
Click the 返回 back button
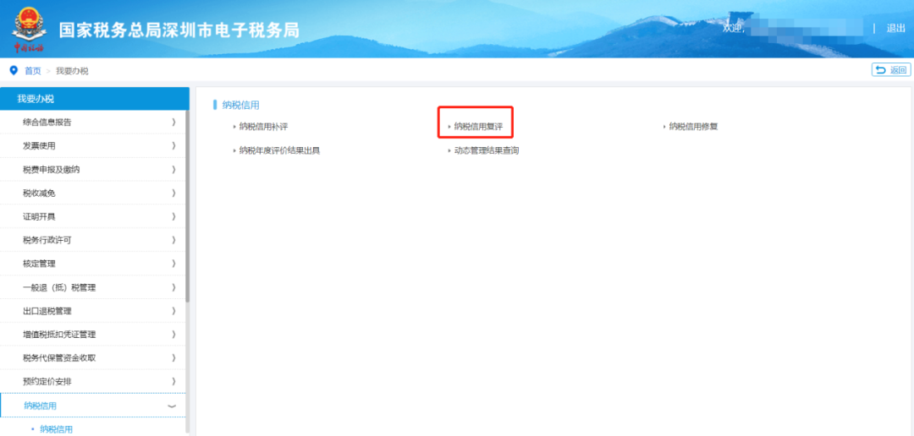(x=891, y=70)
